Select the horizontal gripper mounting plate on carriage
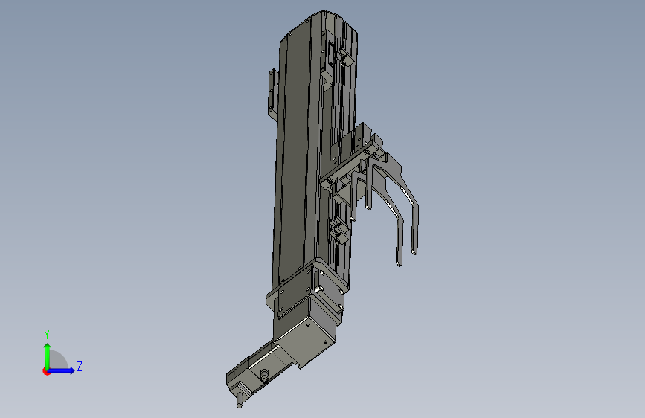This screenshot has width=645, height=418. coord(350,164)
